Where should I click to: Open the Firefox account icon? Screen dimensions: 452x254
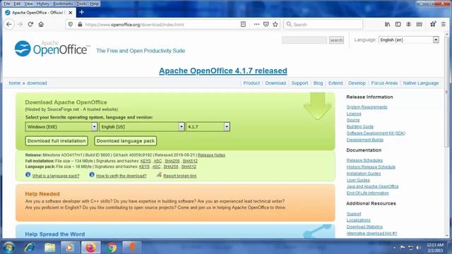click(408, 25)
